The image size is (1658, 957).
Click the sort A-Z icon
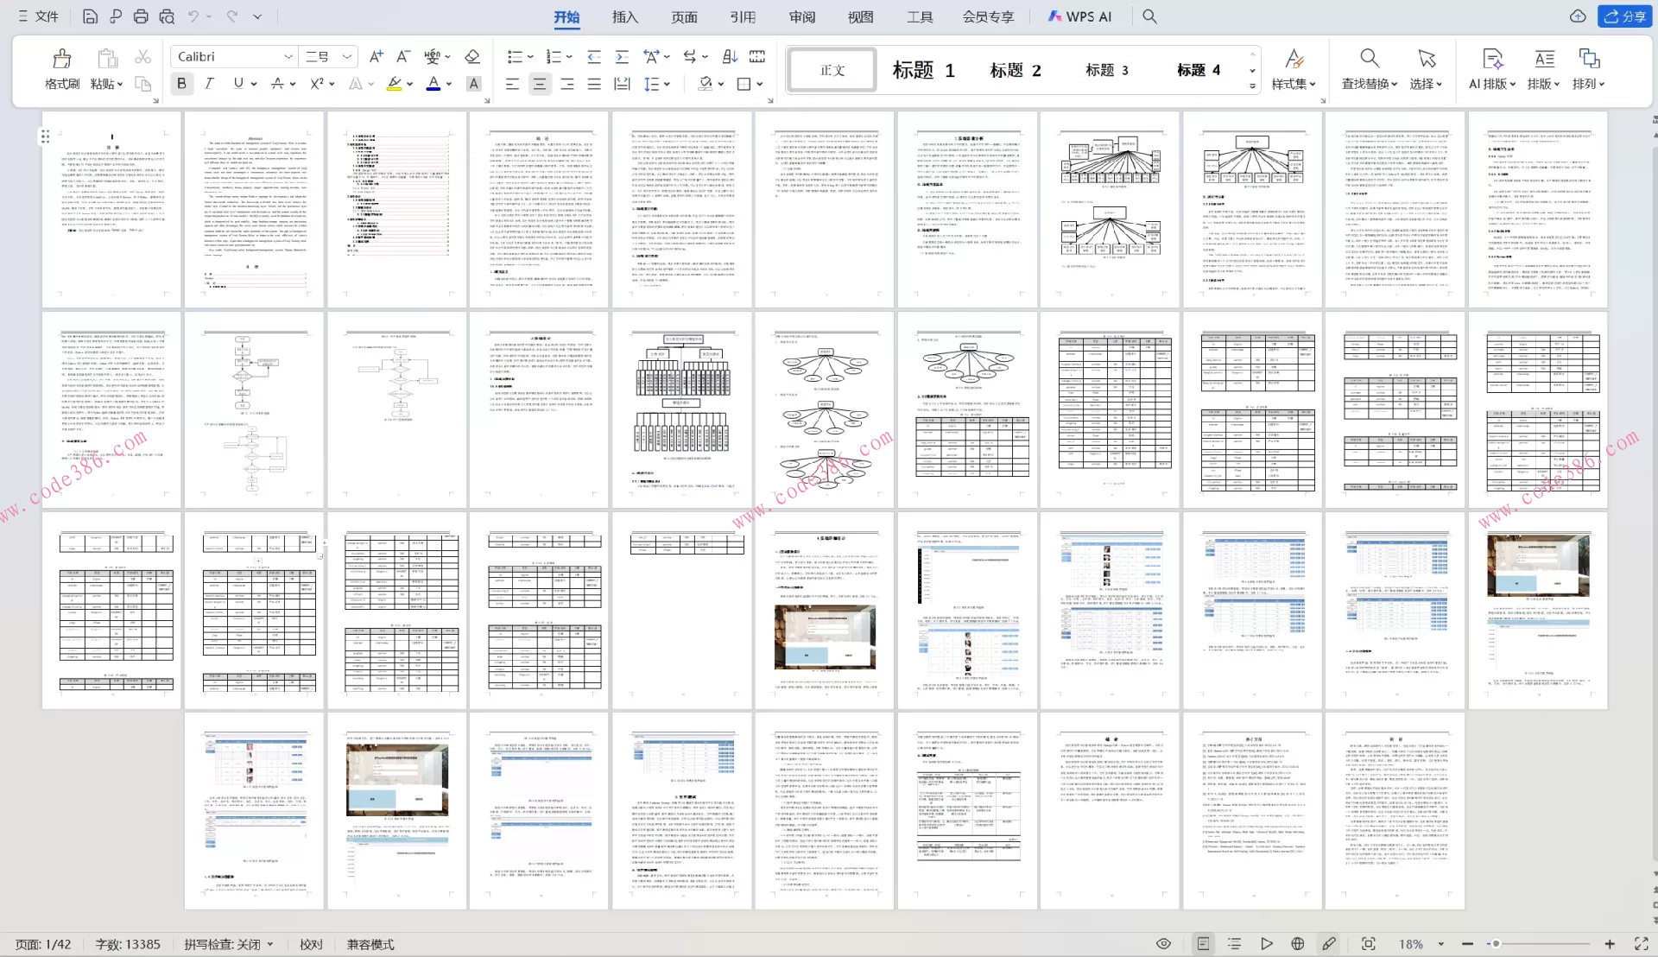coord(730,57)
